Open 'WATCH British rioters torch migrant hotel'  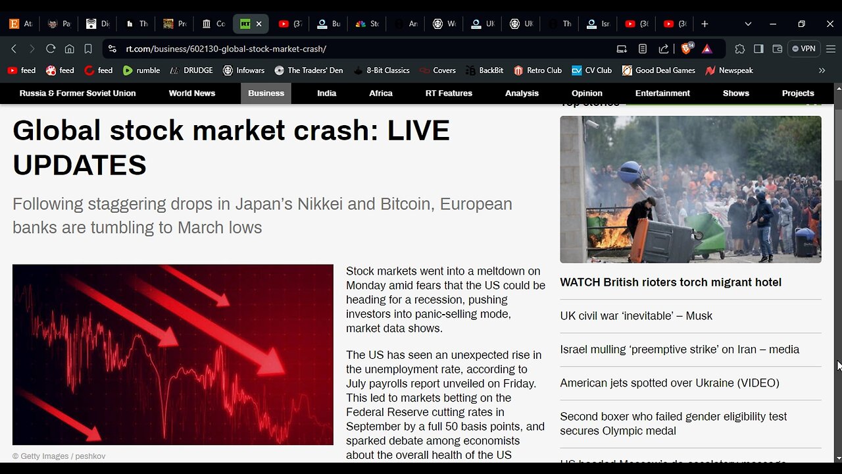coord(670,282)
